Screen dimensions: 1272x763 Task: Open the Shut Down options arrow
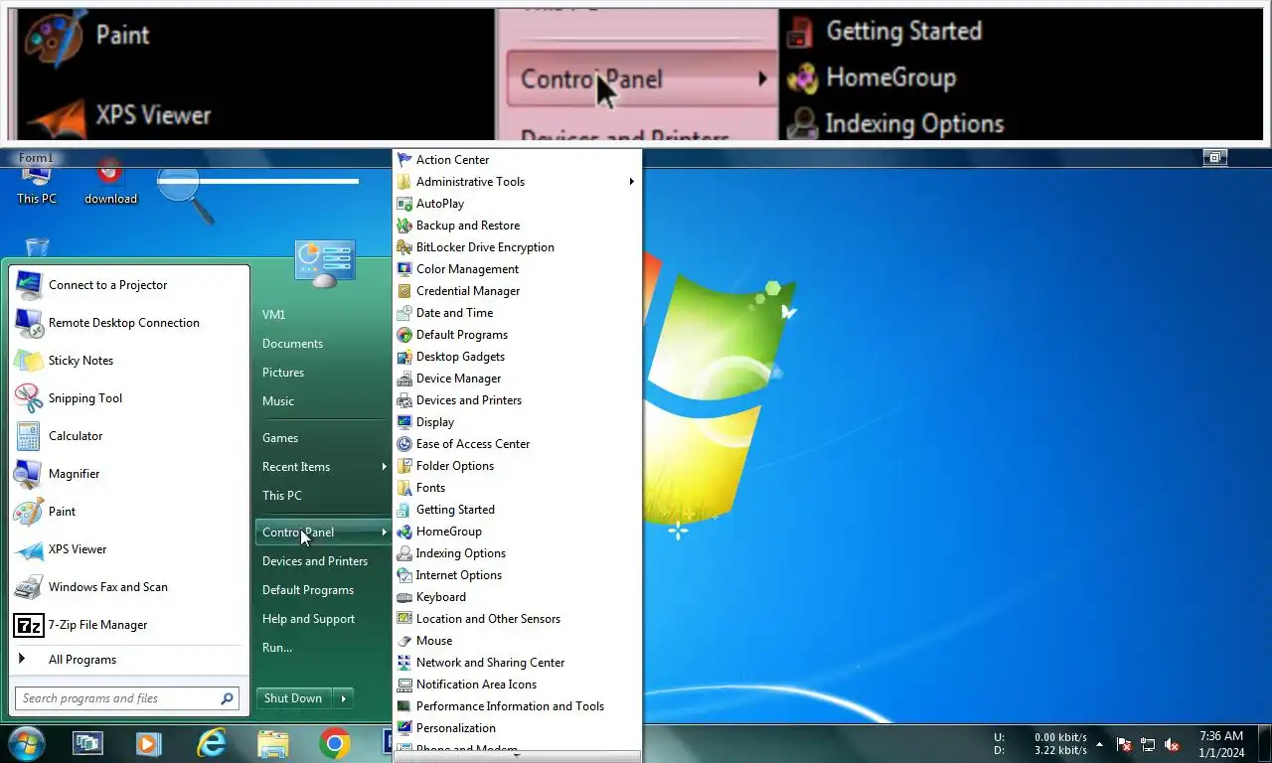344,698
